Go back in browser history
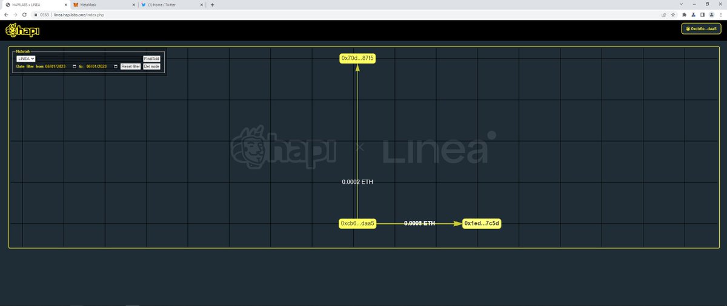This screenshot has height=306, width=727. (x=6, y=14)
